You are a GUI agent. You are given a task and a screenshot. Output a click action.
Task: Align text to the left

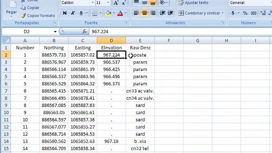coord(136,13)
